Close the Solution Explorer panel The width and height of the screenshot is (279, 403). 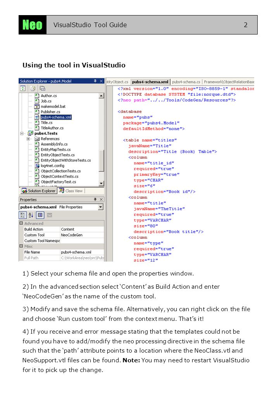pos(101,81)
